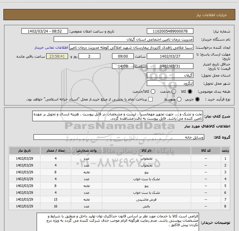Viewport: 239px width, 231px height.
Task: Select فرش ماشینی item in row 7
Action: point(146,199)
